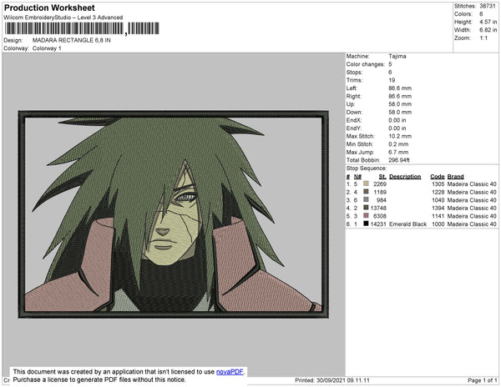Click the EndX value '0.00 in'
Screen dimensions: 501x387
[x=397, y=120]
